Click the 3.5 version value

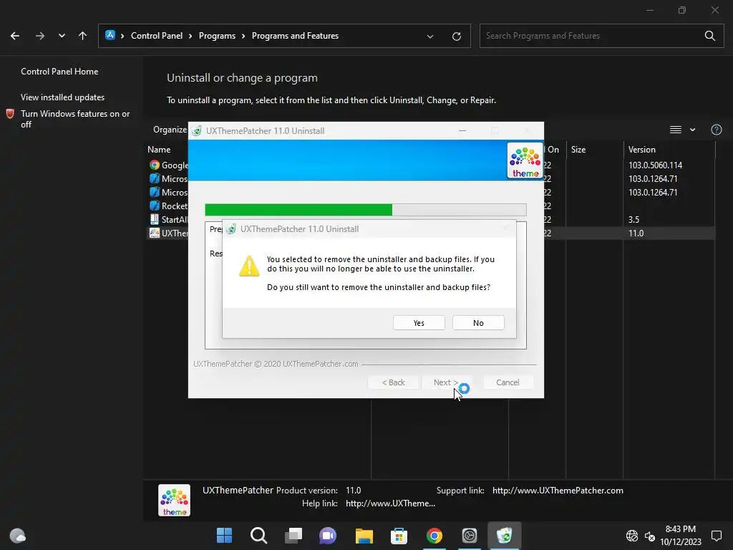pos(634,219)
